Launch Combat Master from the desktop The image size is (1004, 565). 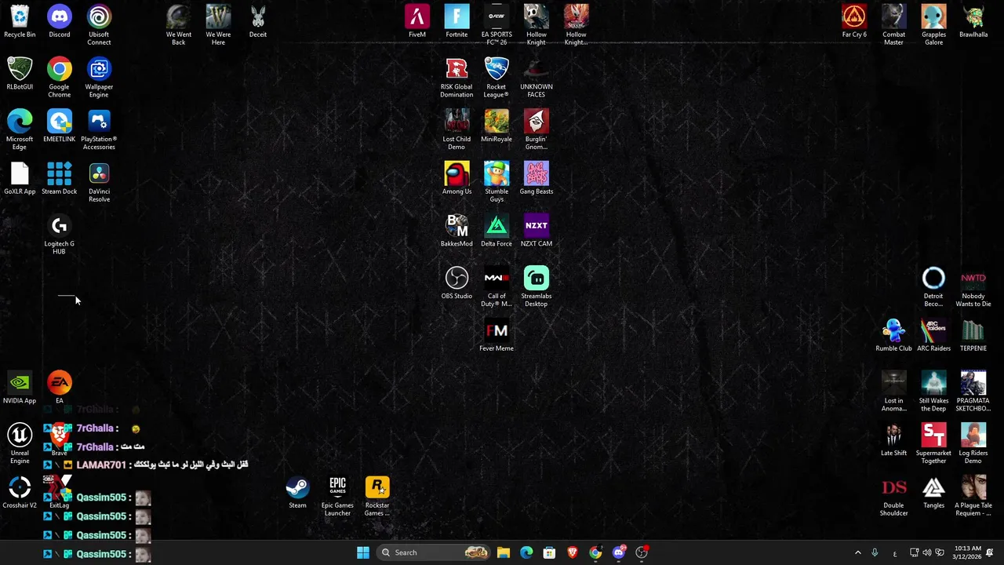pos(894,25)
